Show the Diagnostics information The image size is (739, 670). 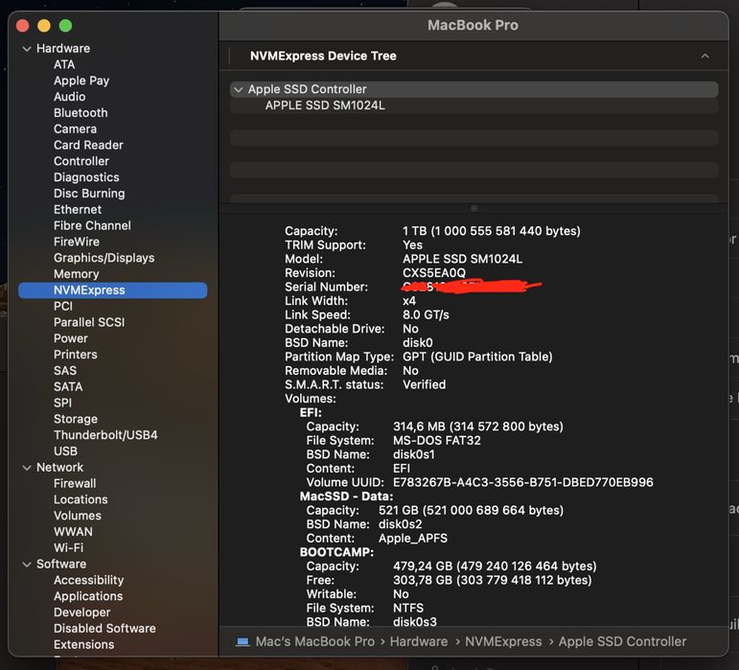(86, 177)
